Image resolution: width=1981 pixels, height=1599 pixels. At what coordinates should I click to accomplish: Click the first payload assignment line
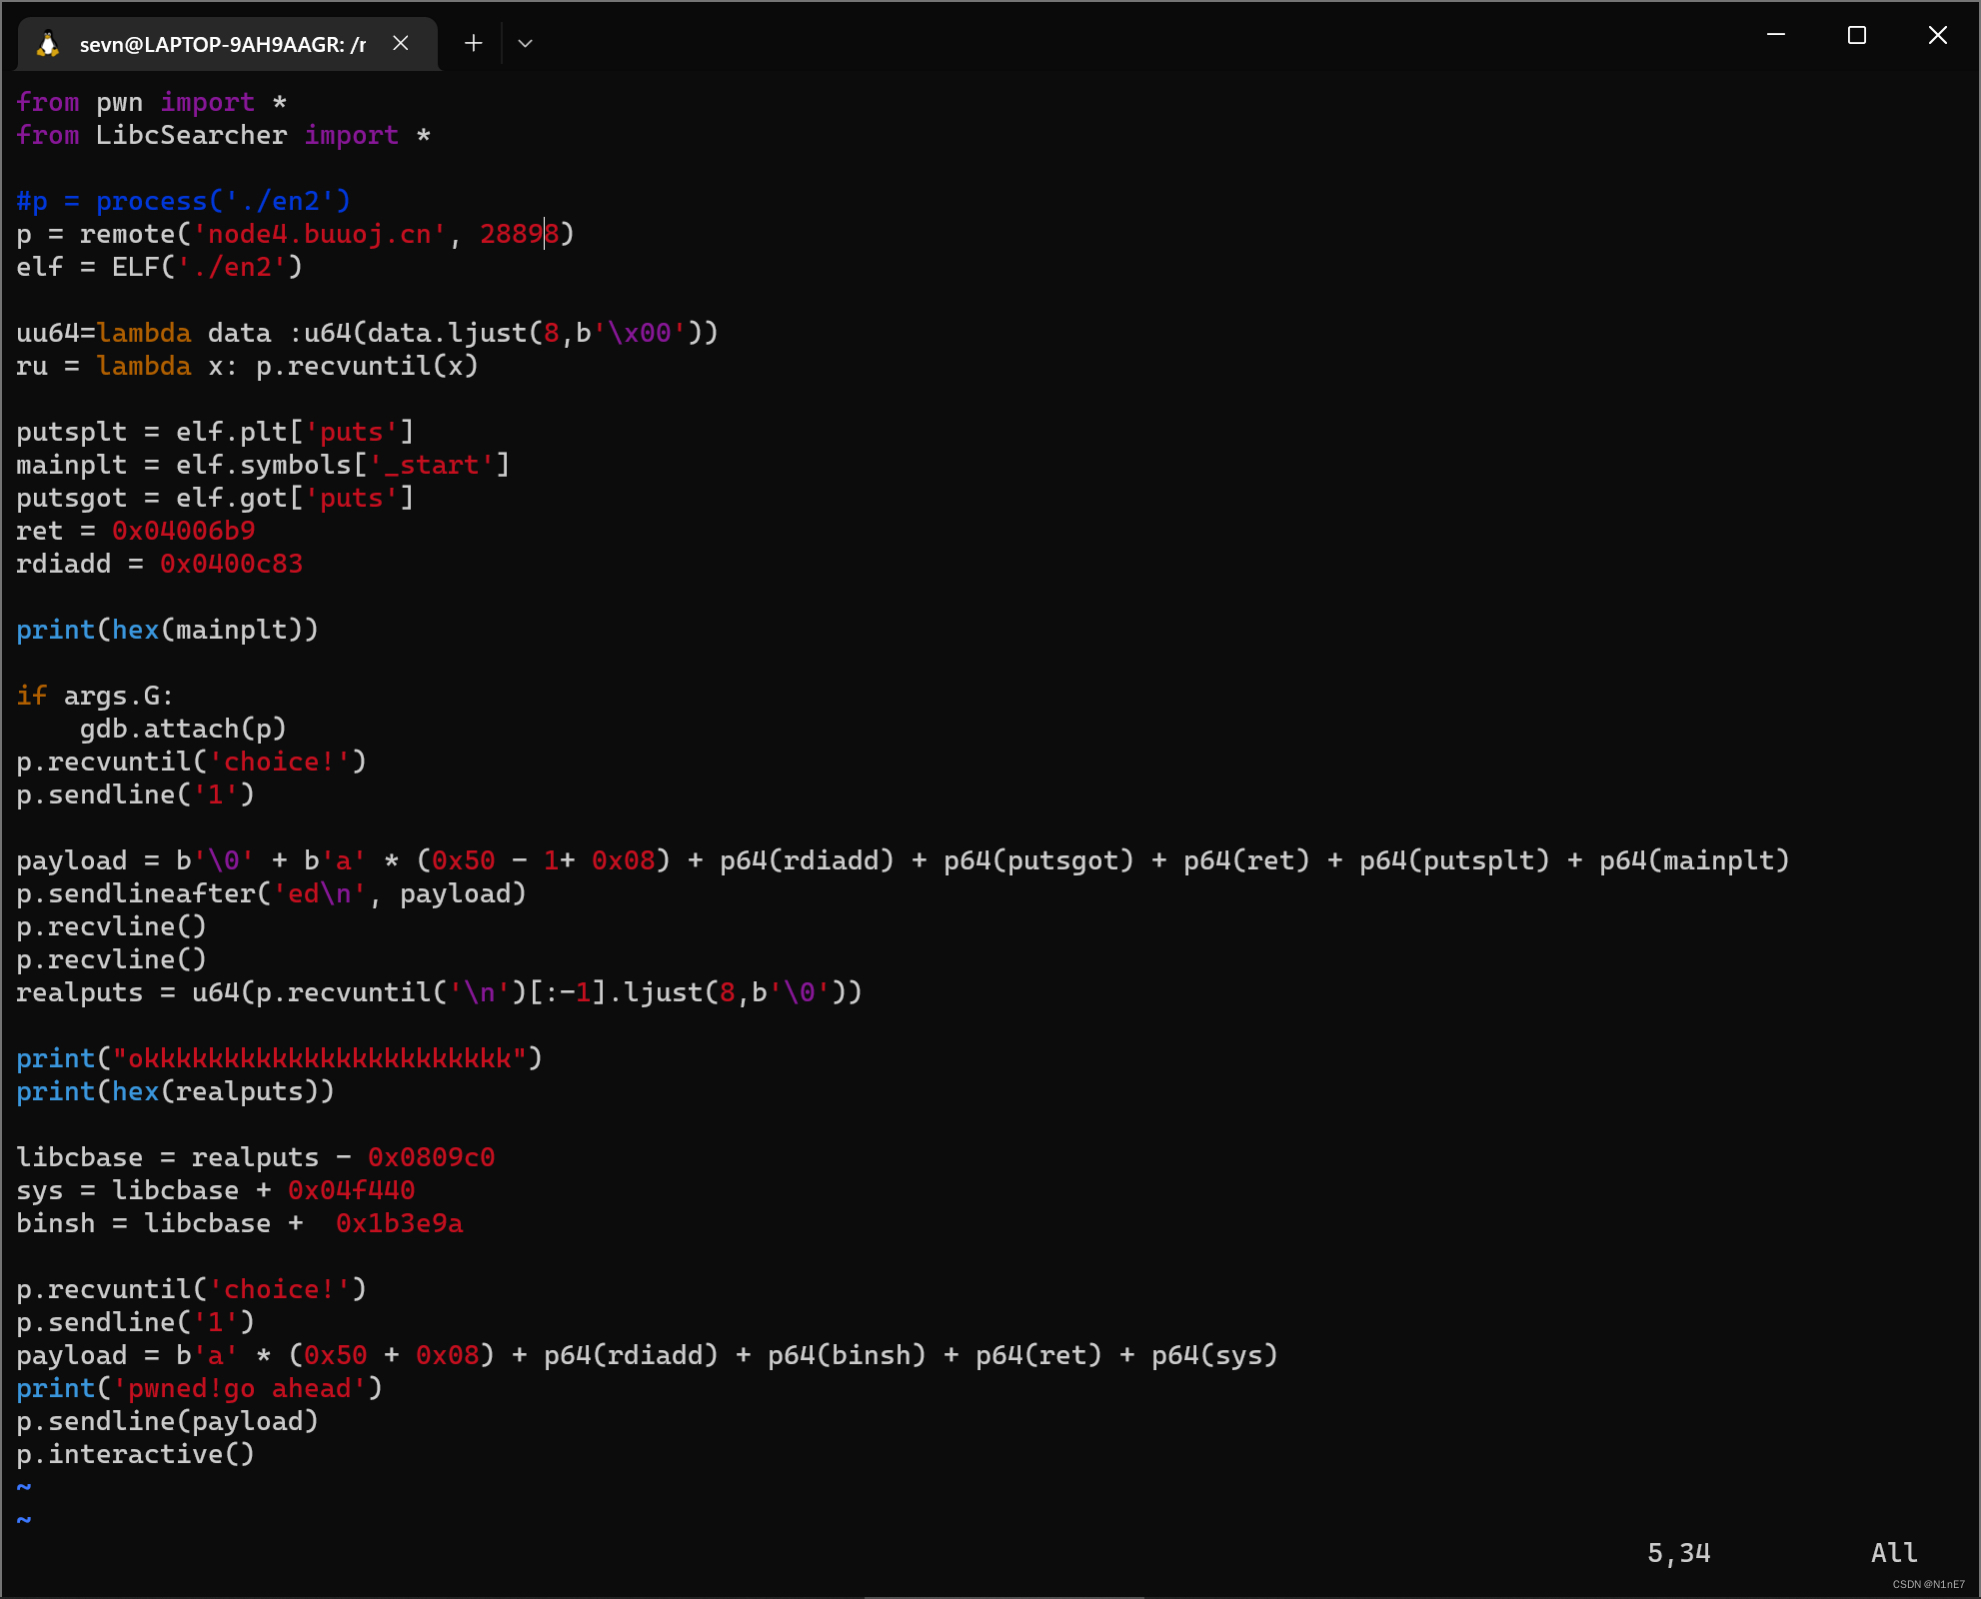tap(904, 860)
